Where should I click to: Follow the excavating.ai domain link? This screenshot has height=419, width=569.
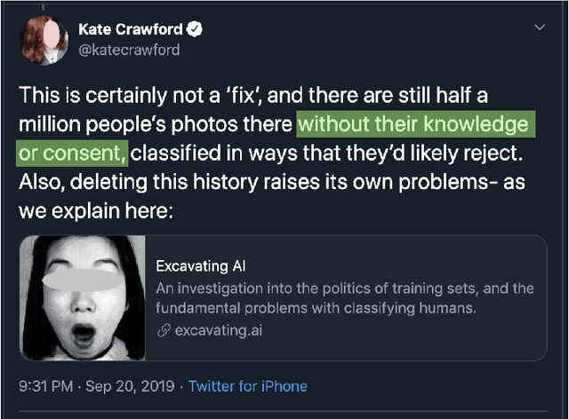point(218,331)
